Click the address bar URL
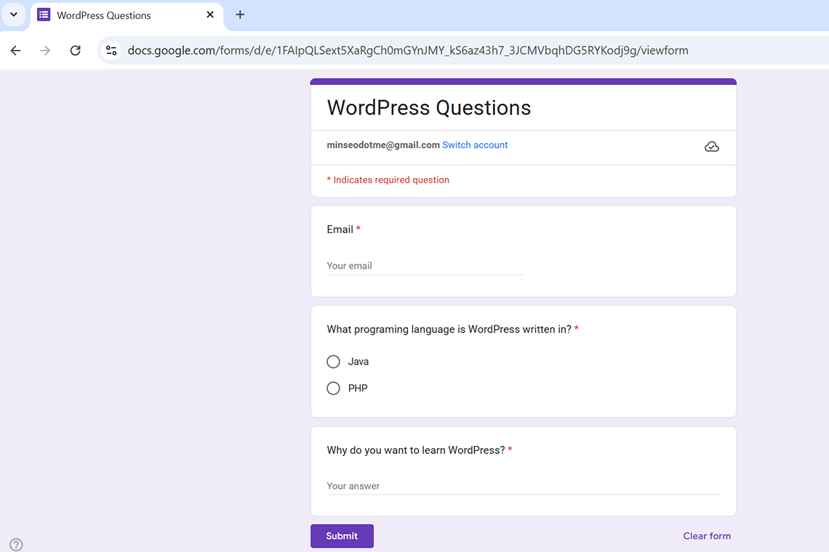Image resolution: width=829 pixels, height=552 pixels. pos(407,51)
